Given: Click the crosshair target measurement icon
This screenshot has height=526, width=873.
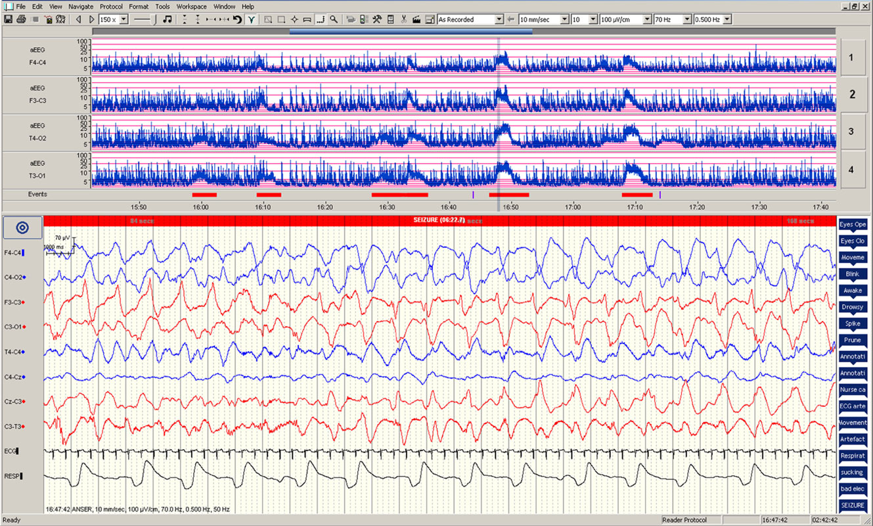Looking at the screenshot, I should click(294, 20).
